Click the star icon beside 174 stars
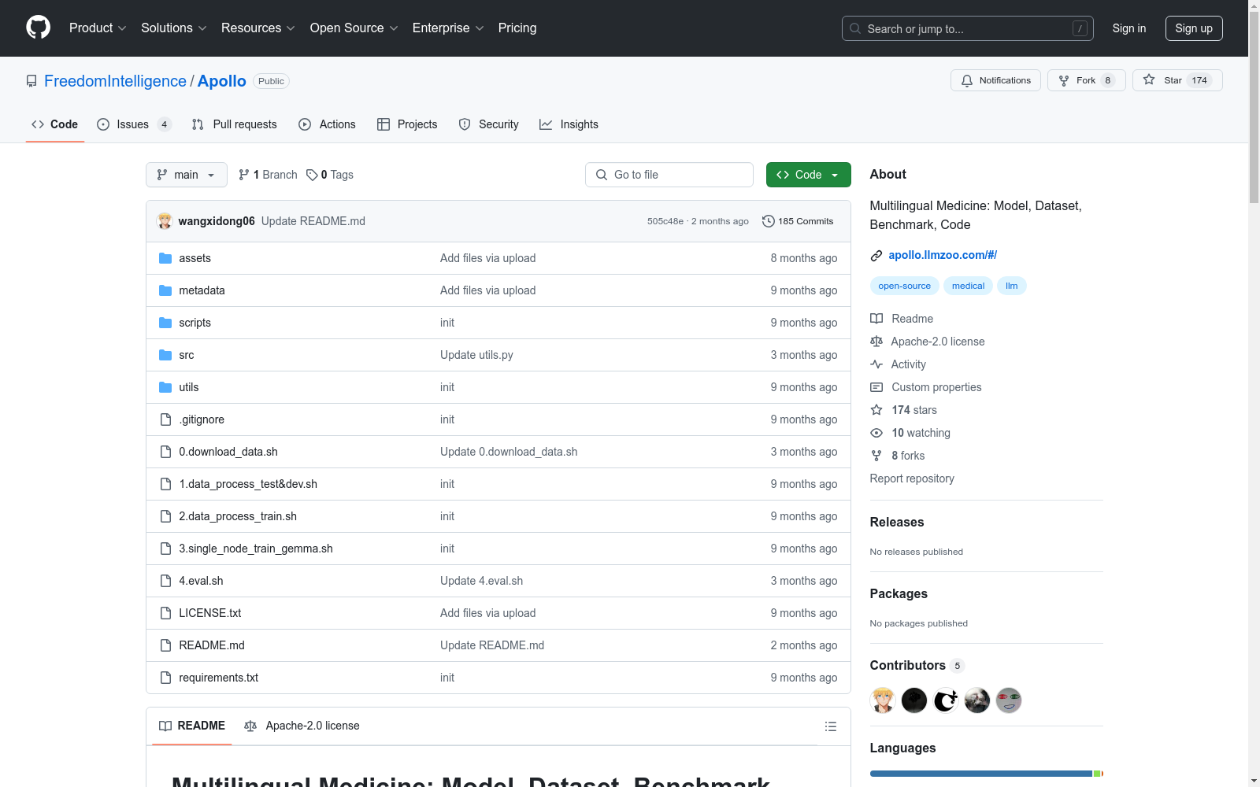The image size is (1260, 787). [876, 410]
